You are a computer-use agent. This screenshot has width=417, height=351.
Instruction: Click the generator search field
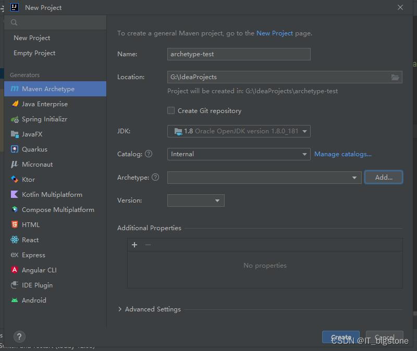tap(55, 22)
